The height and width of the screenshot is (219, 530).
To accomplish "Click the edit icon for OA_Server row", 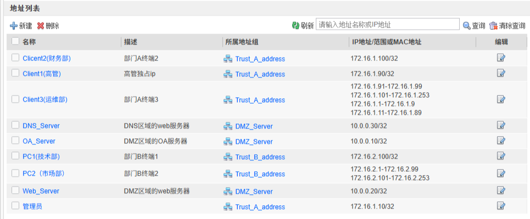I will coord(501,141).
